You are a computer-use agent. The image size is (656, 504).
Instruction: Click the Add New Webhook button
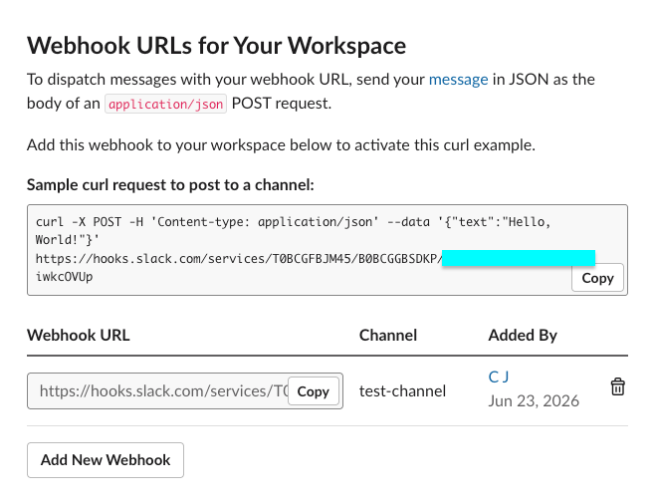[106, 460]
